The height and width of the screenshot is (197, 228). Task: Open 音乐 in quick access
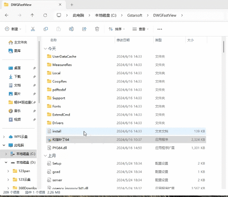15,111
